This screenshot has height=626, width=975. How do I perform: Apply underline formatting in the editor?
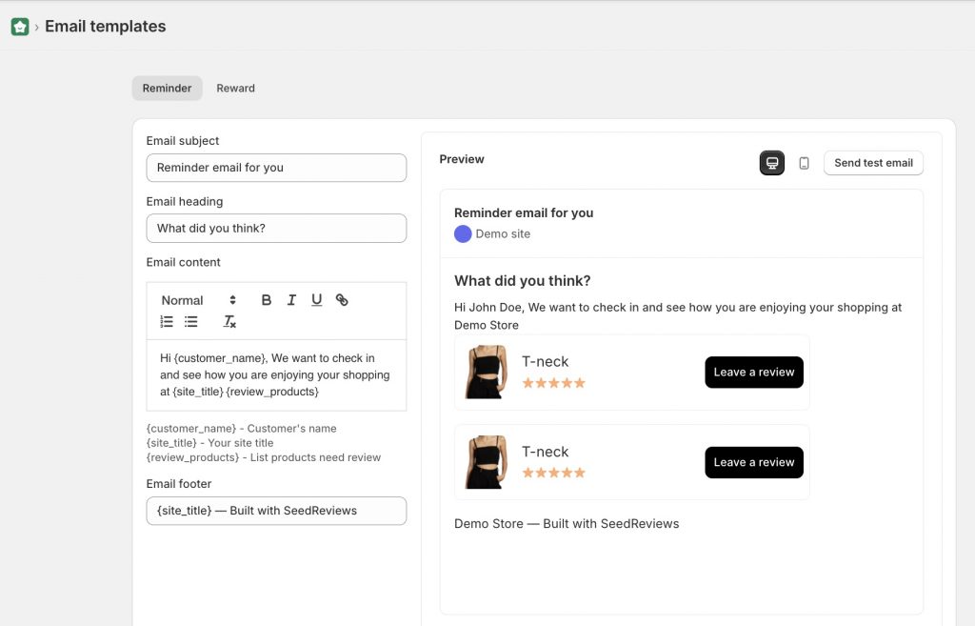pos(316,299)
